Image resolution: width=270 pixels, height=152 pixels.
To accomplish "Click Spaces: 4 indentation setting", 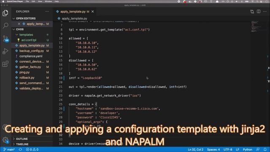I will tap(213, 149).
